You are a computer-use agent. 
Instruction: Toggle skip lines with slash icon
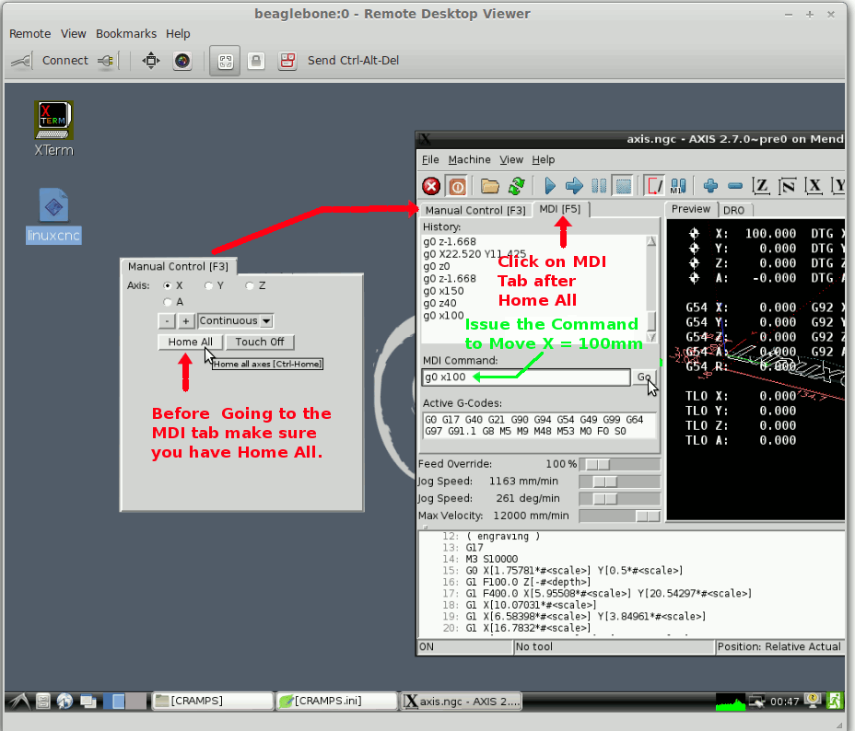[x=654, y=186]
